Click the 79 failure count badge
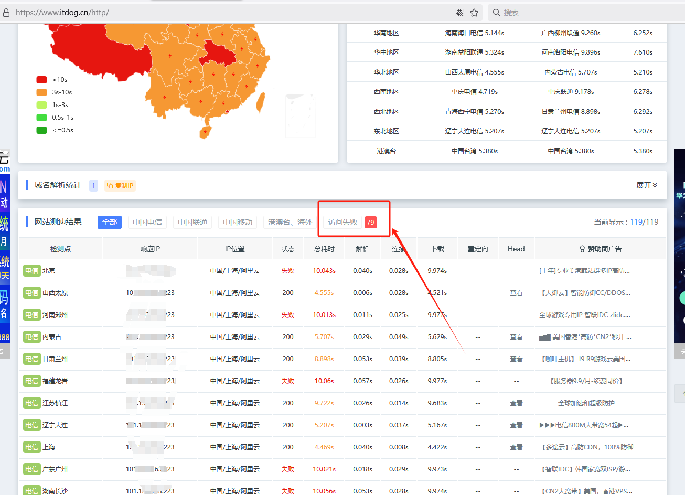The height and width of the screenshot is (495, 685). point(370,222)
